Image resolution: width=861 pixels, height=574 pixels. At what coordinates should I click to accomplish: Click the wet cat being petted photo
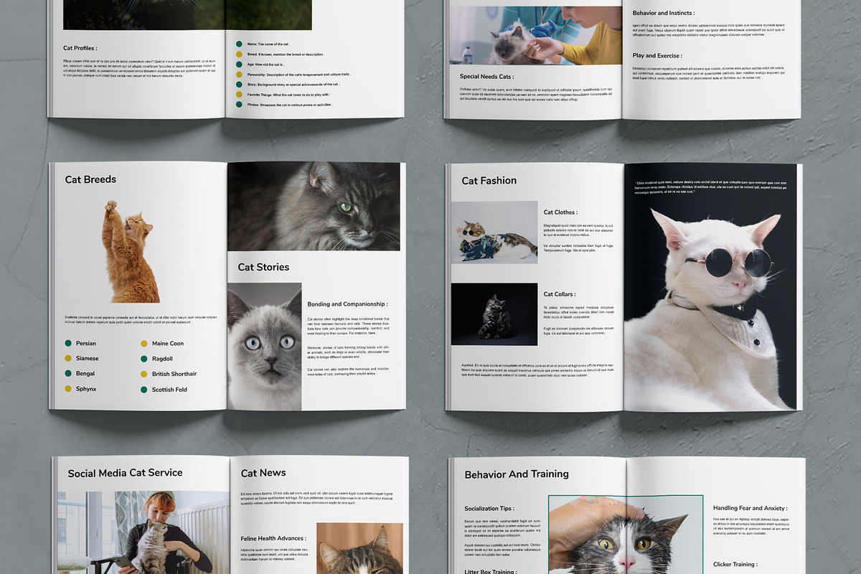pos(626,535)
